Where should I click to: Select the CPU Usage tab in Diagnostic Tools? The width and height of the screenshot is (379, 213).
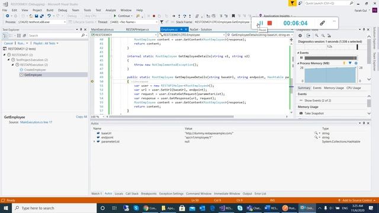tap(354, 88)
